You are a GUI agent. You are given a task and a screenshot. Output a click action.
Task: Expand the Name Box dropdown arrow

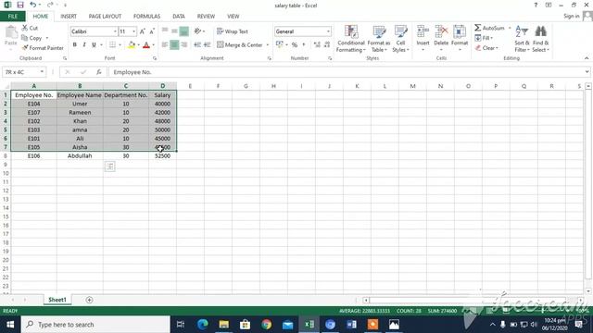tap(42, 72)
